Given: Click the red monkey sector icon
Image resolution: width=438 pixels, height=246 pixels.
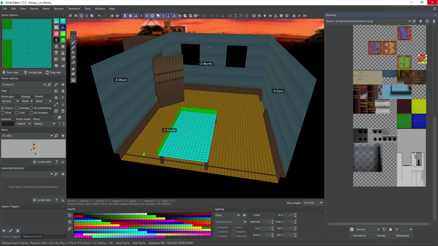Looking at the screenshot, I should tap(56, 34).
